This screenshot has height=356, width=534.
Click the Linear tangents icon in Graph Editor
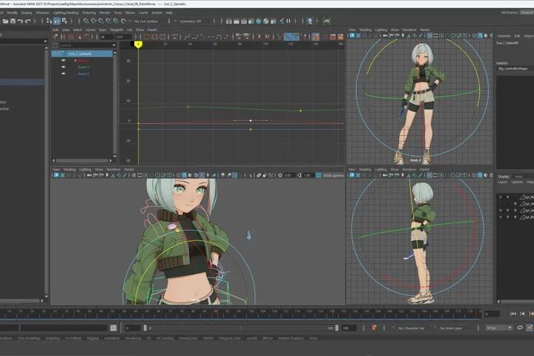[x=203, y=37]
